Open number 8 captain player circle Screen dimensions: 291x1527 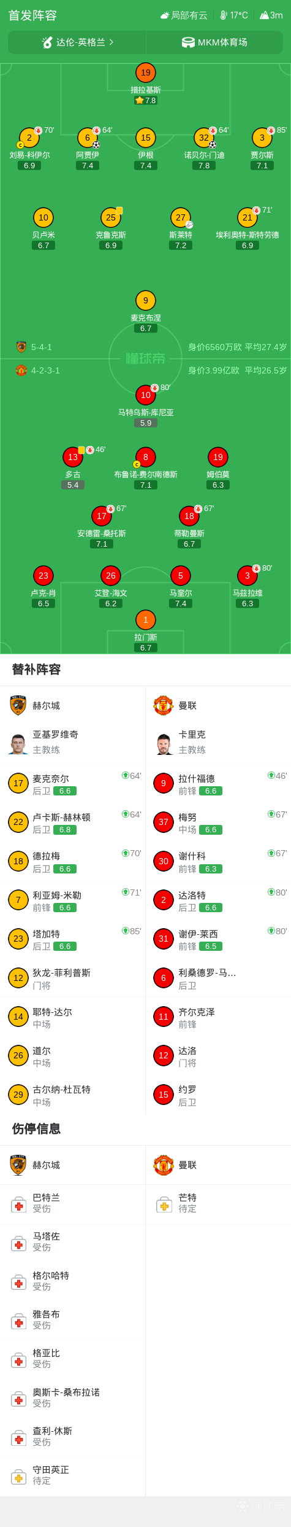point(146,457)
